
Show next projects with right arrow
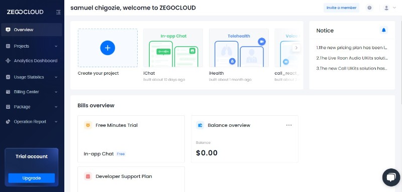click(x=296, y=48)
